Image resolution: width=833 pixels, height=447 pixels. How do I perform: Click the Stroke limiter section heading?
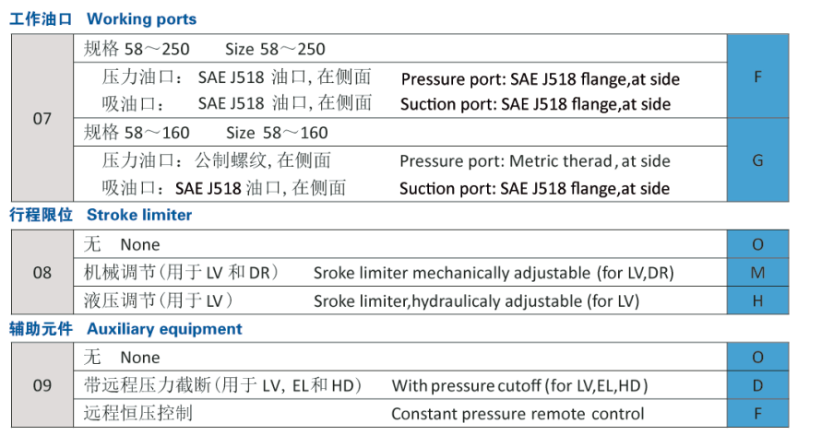pos(101,216)
